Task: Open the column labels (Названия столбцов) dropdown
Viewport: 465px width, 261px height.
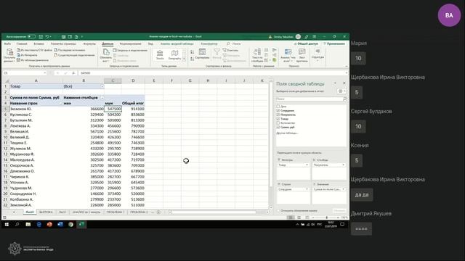Action: tap(102, 98)
